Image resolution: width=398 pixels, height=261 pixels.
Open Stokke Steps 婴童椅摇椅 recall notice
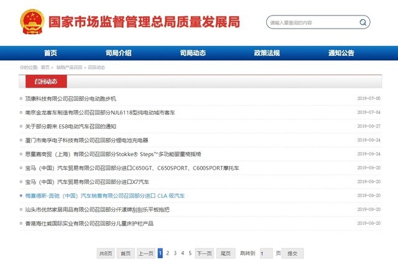(113, 154)
